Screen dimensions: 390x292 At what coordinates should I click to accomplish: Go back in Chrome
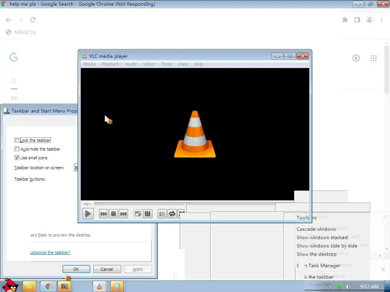click(x=8, y=20)
